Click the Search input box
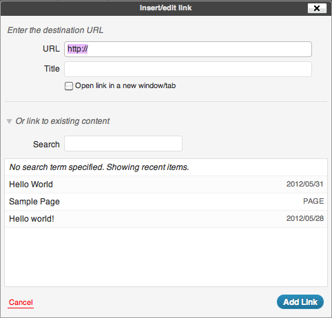Screen dimensions: 332x318 tap(123, 144)
